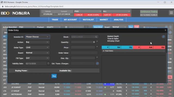Click the Turnover value in header
This screenshot has height=97, width=174.
[64, 14]
